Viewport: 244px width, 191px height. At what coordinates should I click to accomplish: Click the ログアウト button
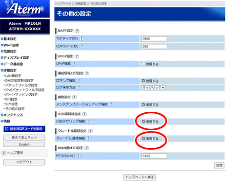[x=24, y=162]
